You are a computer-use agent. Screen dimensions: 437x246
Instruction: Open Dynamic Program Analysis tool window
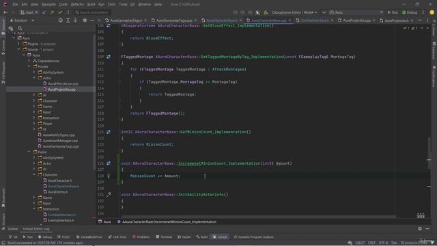(253, 237)
